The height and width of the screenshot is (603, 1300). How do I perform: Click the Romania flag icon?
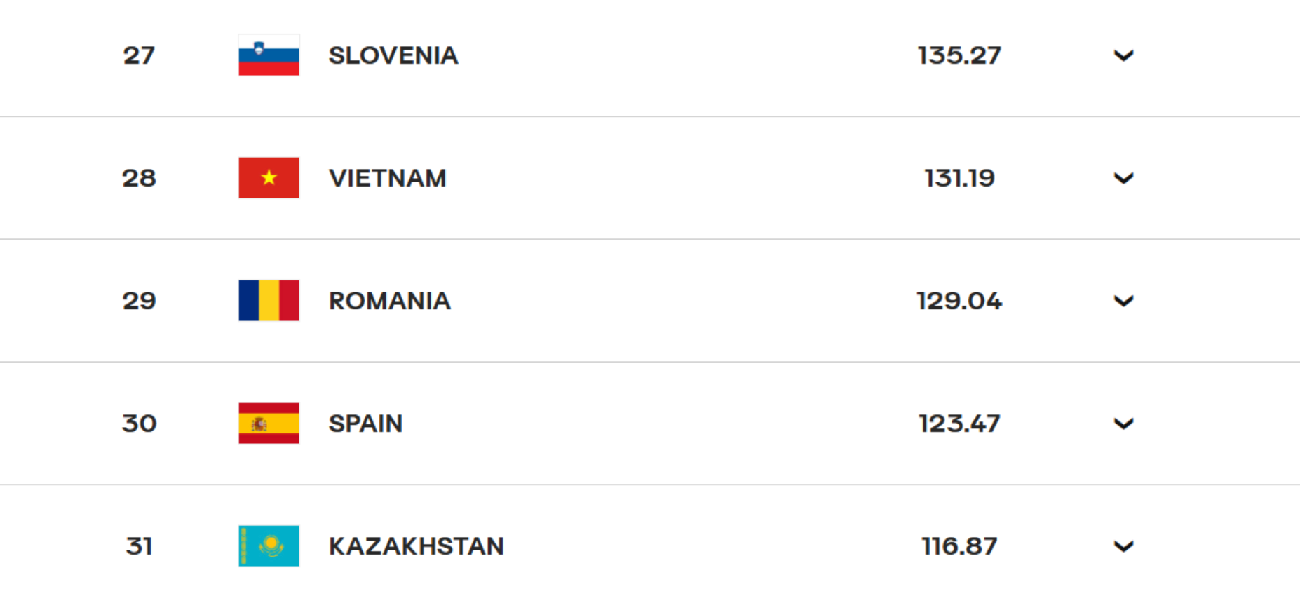(269, 300)
